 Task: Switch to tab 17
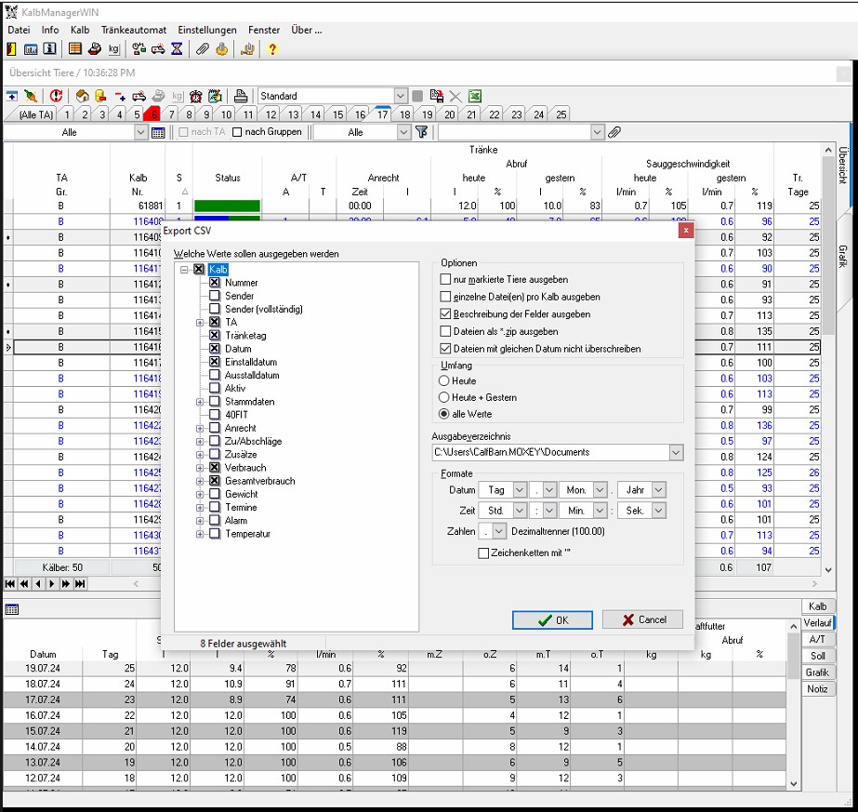[382, 114]
